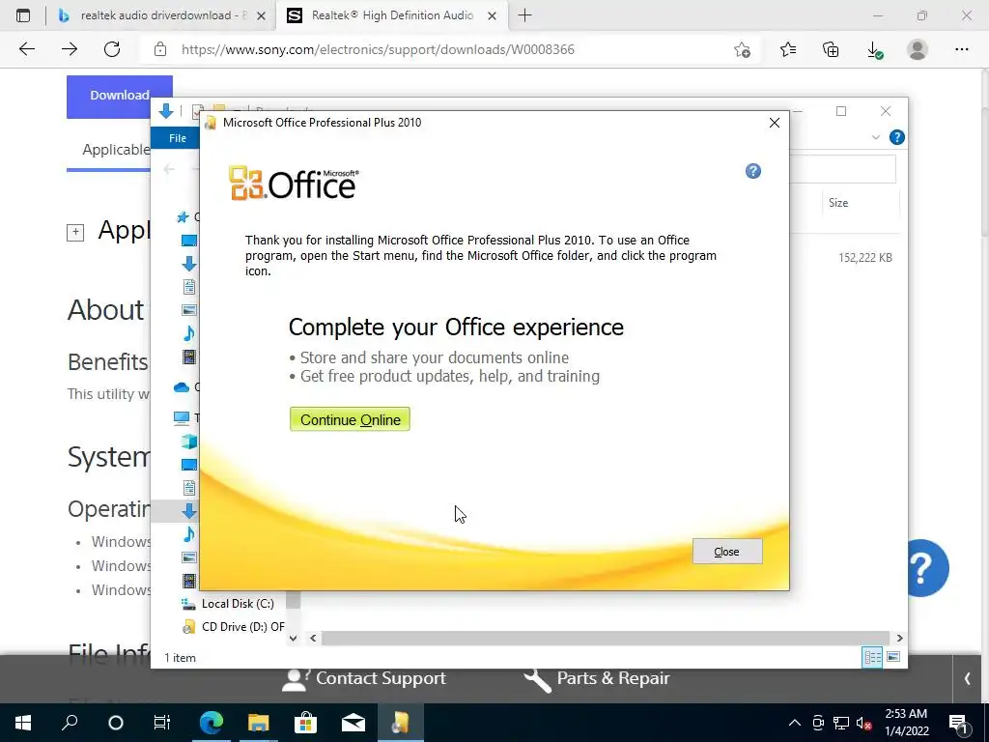Open OneDrive cloud icon in Explorer sidebar
This screenshot has height=742, width=989.
(x=181, y=386)
